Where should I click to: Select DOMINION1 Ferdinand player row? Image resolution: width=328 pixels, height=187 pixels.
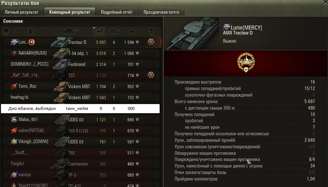(x=81, y=64)
